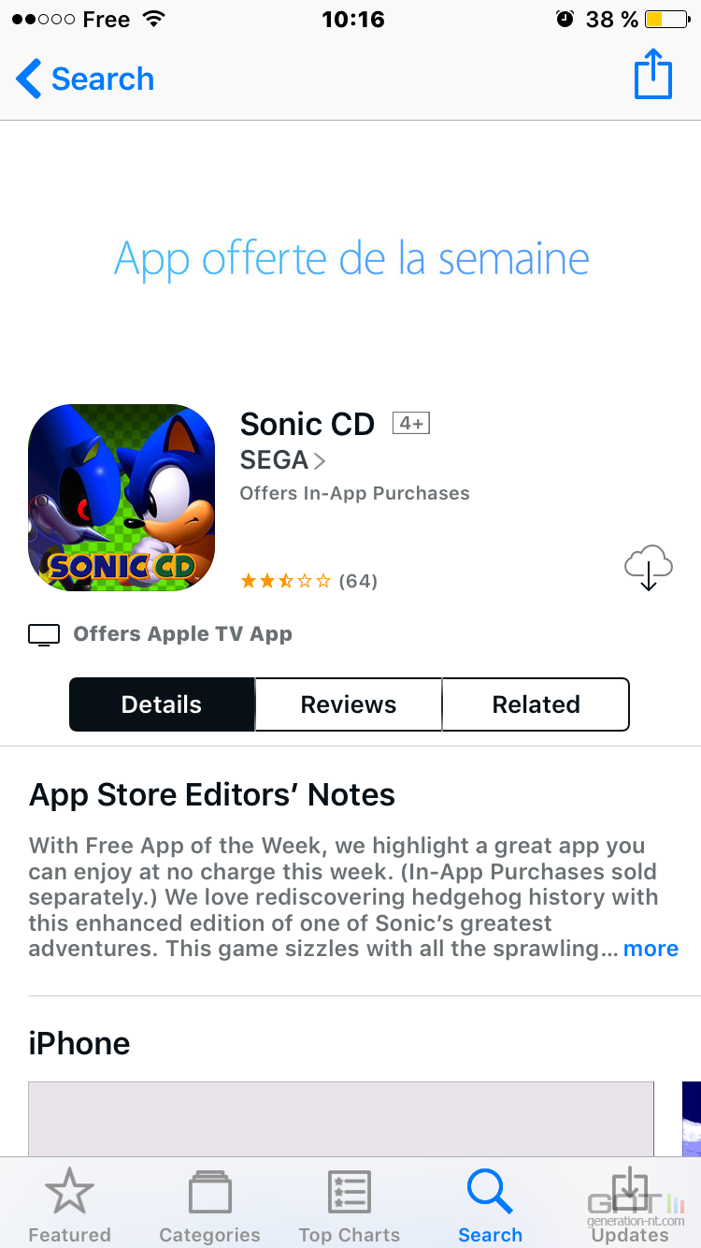The width and height of the screenshot is (701, 1248).
Task: Switch to the Details segment
Action: [162, 704]
